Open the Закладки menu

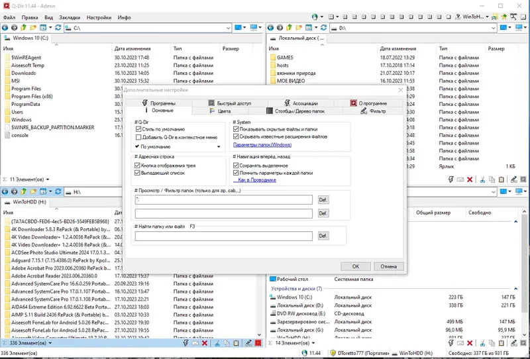click(x=70, y=17)
